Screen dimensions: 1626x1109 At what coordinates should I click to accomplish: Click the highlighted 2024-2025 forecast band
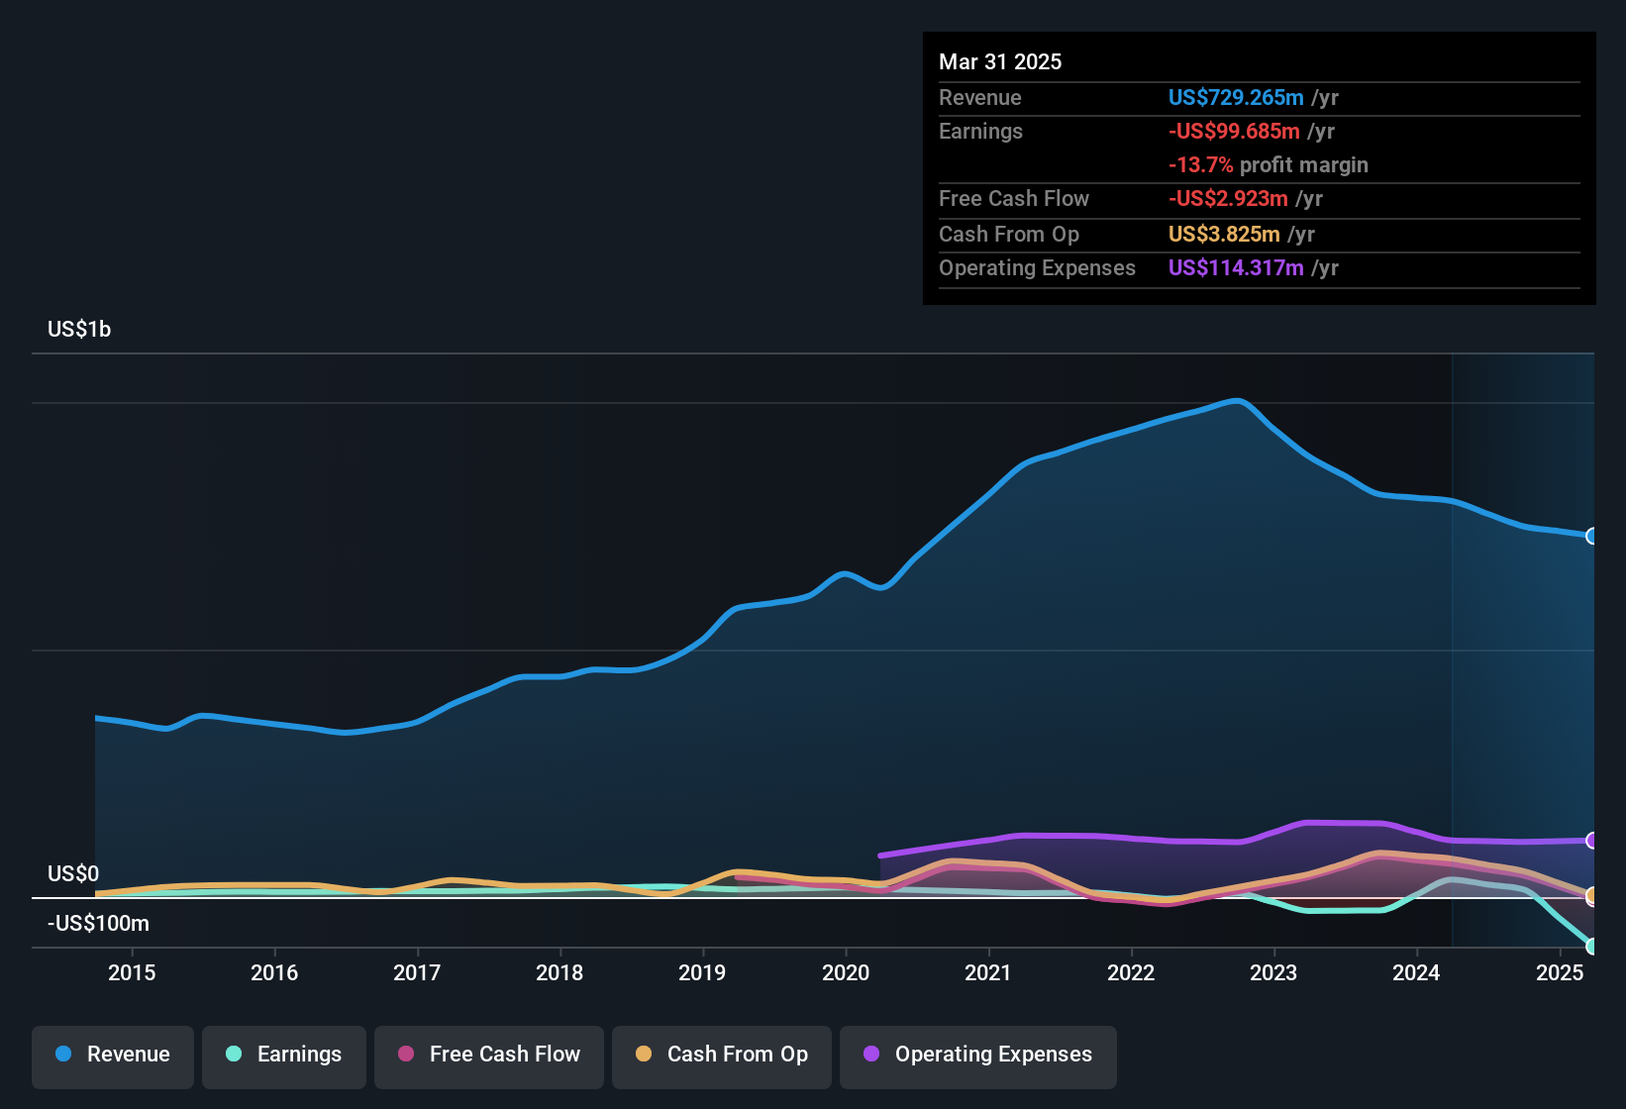click(x=1520, y=644)
